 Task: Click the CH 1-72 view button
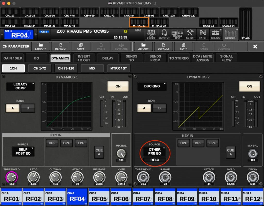[x=40, y=68]
